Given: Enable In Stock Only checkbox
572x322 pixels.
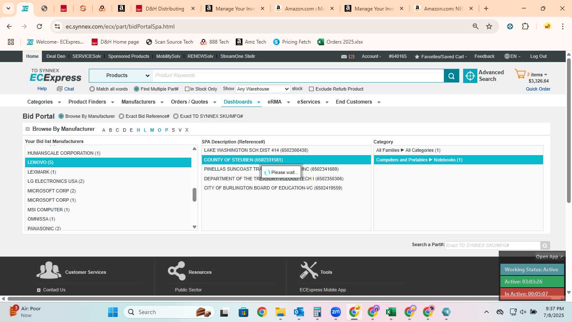Looking at the screenshot, I should tap(187, 89).
